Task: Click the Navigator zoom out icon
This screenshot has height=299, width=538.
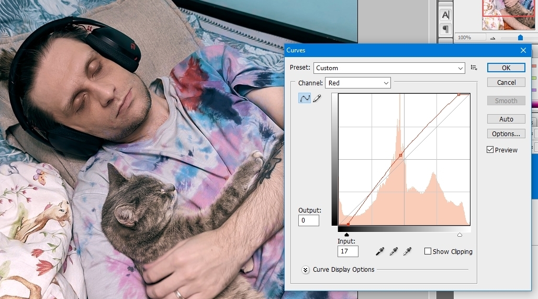Action: point(492,38)
